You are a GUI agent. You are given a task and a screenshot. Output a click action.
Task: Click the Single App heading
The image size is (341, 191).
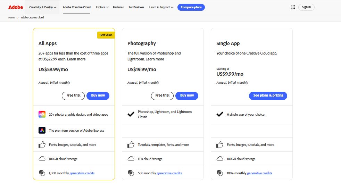pyautogui.click(x=228, y=43)
